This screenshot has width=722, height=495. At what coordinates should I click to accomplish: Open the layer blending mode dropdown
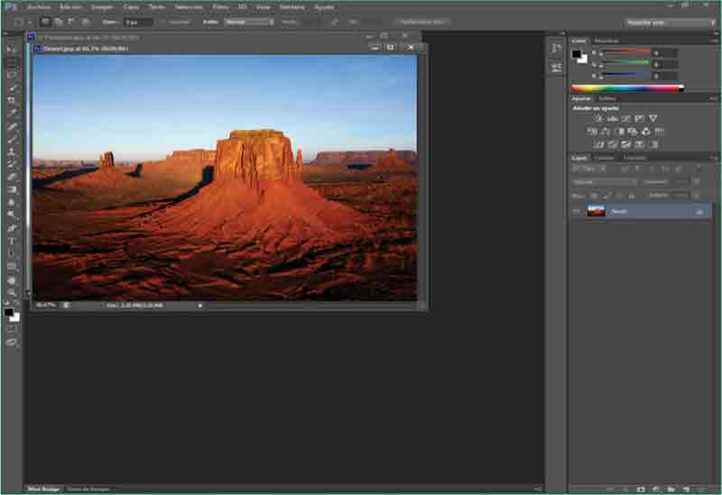(606, 181)
